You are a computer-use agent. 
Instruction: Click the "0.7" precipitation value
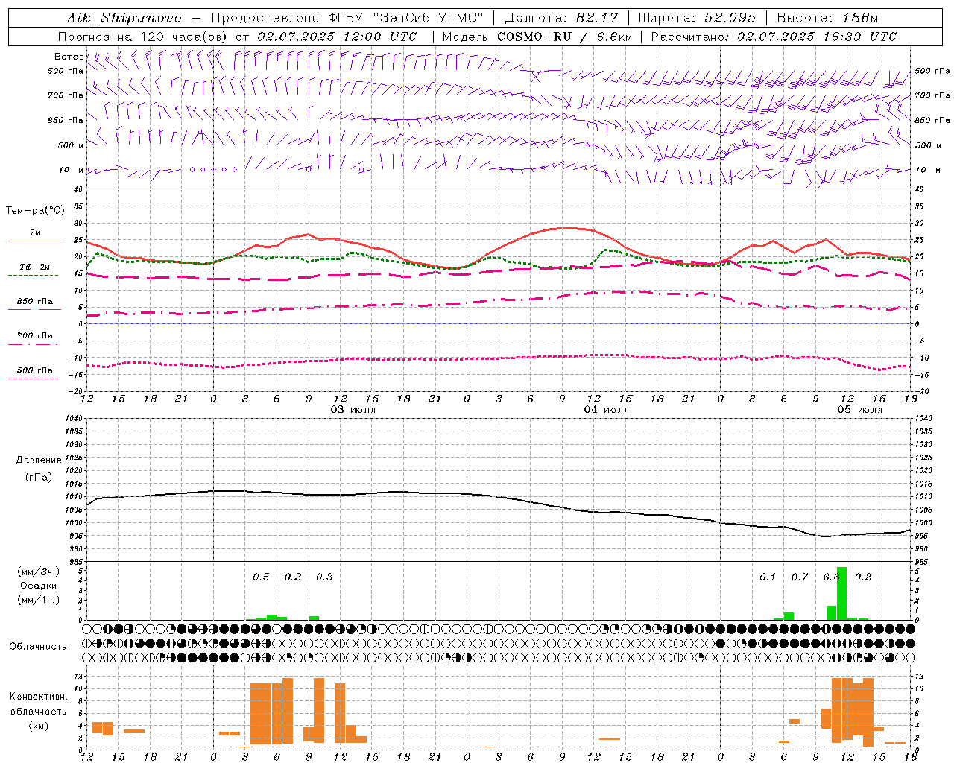click(800, 577)
